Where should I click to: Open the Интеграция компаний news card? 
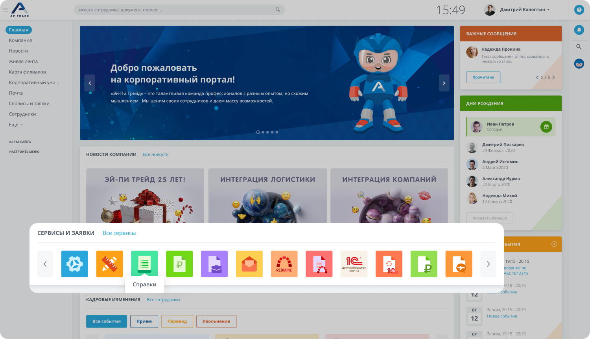pos(389,196)
